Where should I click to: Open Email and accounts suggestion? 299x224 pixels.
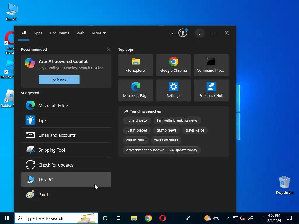coord(66,135)
